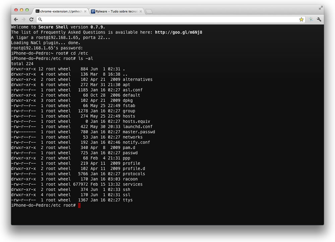The width and height of the screenshot is (335, 242).
Task: Reload the current page
Action: point(31,19)
